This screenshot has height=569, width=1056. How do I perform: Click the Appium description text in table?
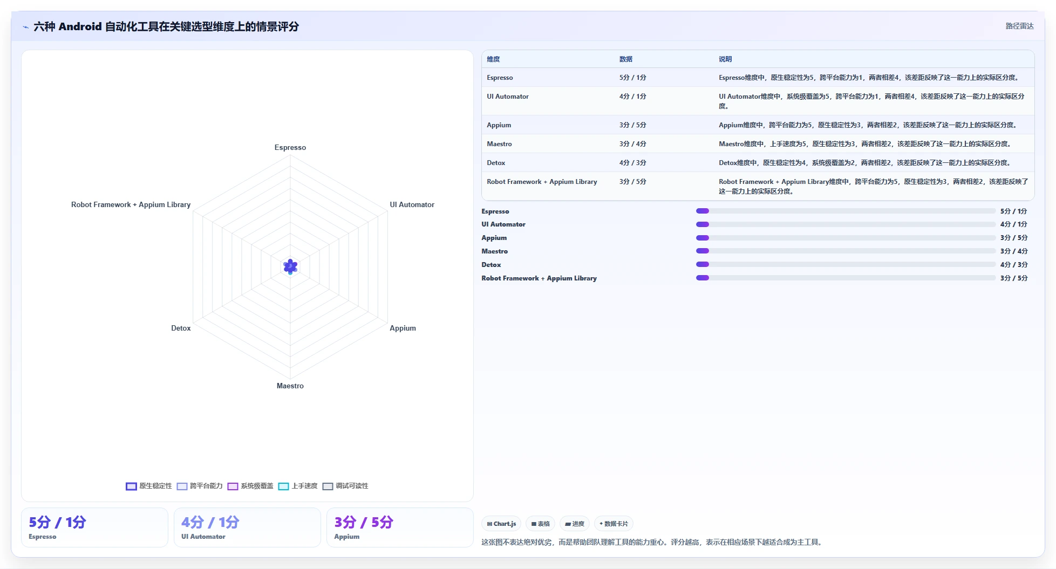point(868,125)
